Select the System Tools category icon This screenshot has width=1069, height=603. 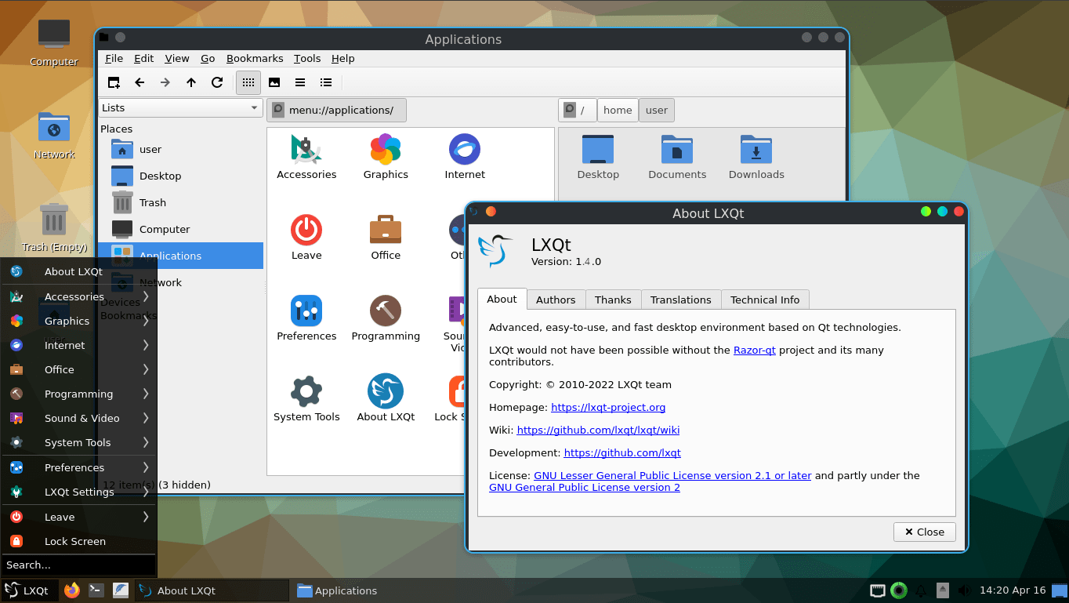pos(306,392)
